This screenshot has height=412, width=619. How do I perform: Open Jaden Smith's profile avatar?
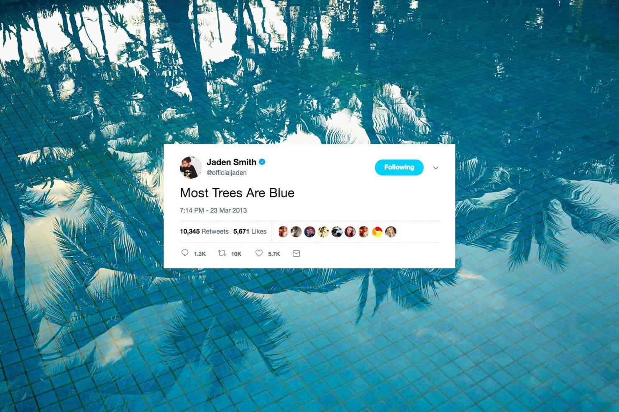tap(191, 167)
